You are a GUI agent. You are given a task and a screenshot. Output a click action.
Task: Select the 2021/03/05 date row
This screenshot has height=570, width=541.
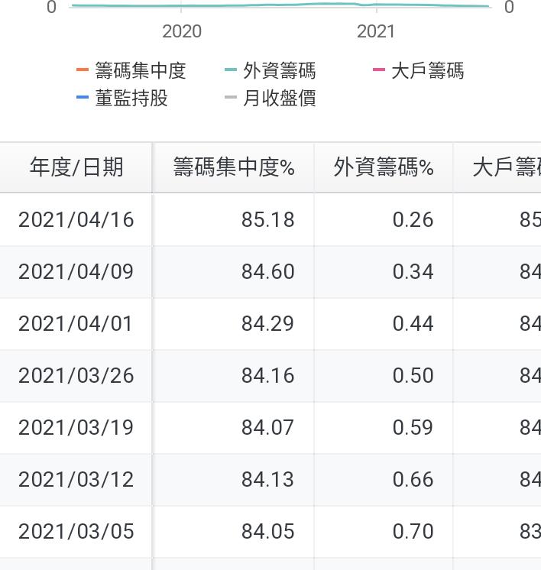(x=76, y=532)
